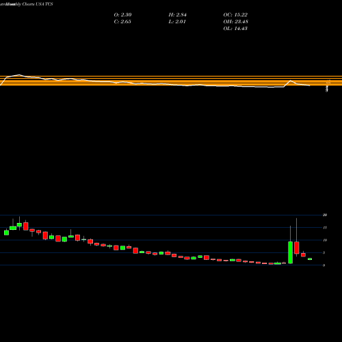
Task: Select the low price reading L: 2.01
Action: (177, 22)
